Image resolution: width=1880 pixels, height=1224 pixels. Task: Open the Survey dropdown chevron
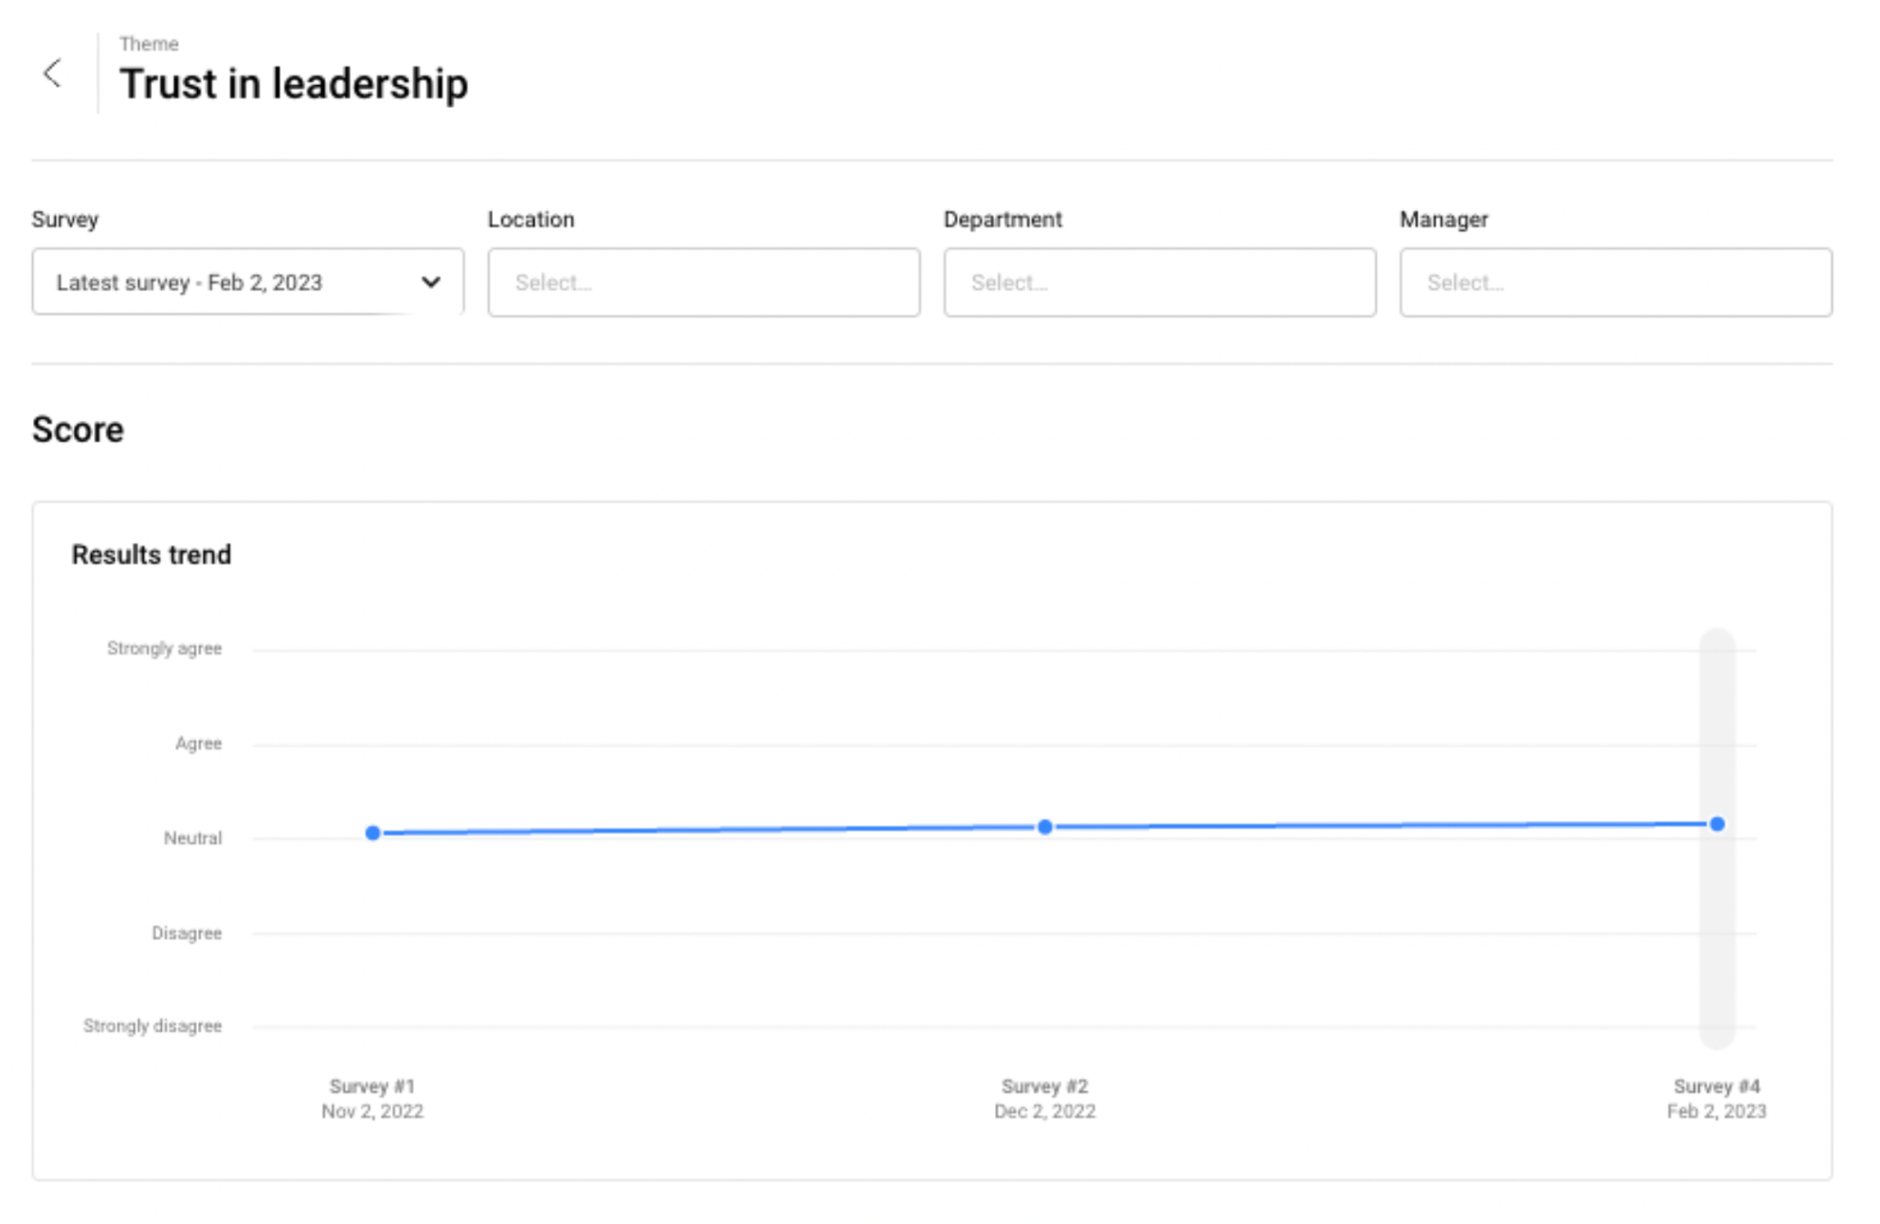coord(431,282)
